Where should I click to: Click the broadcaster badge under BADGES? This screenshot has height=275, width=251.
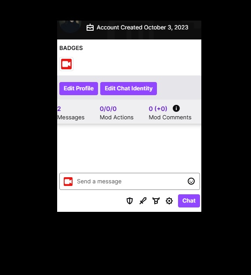point(66,64)
